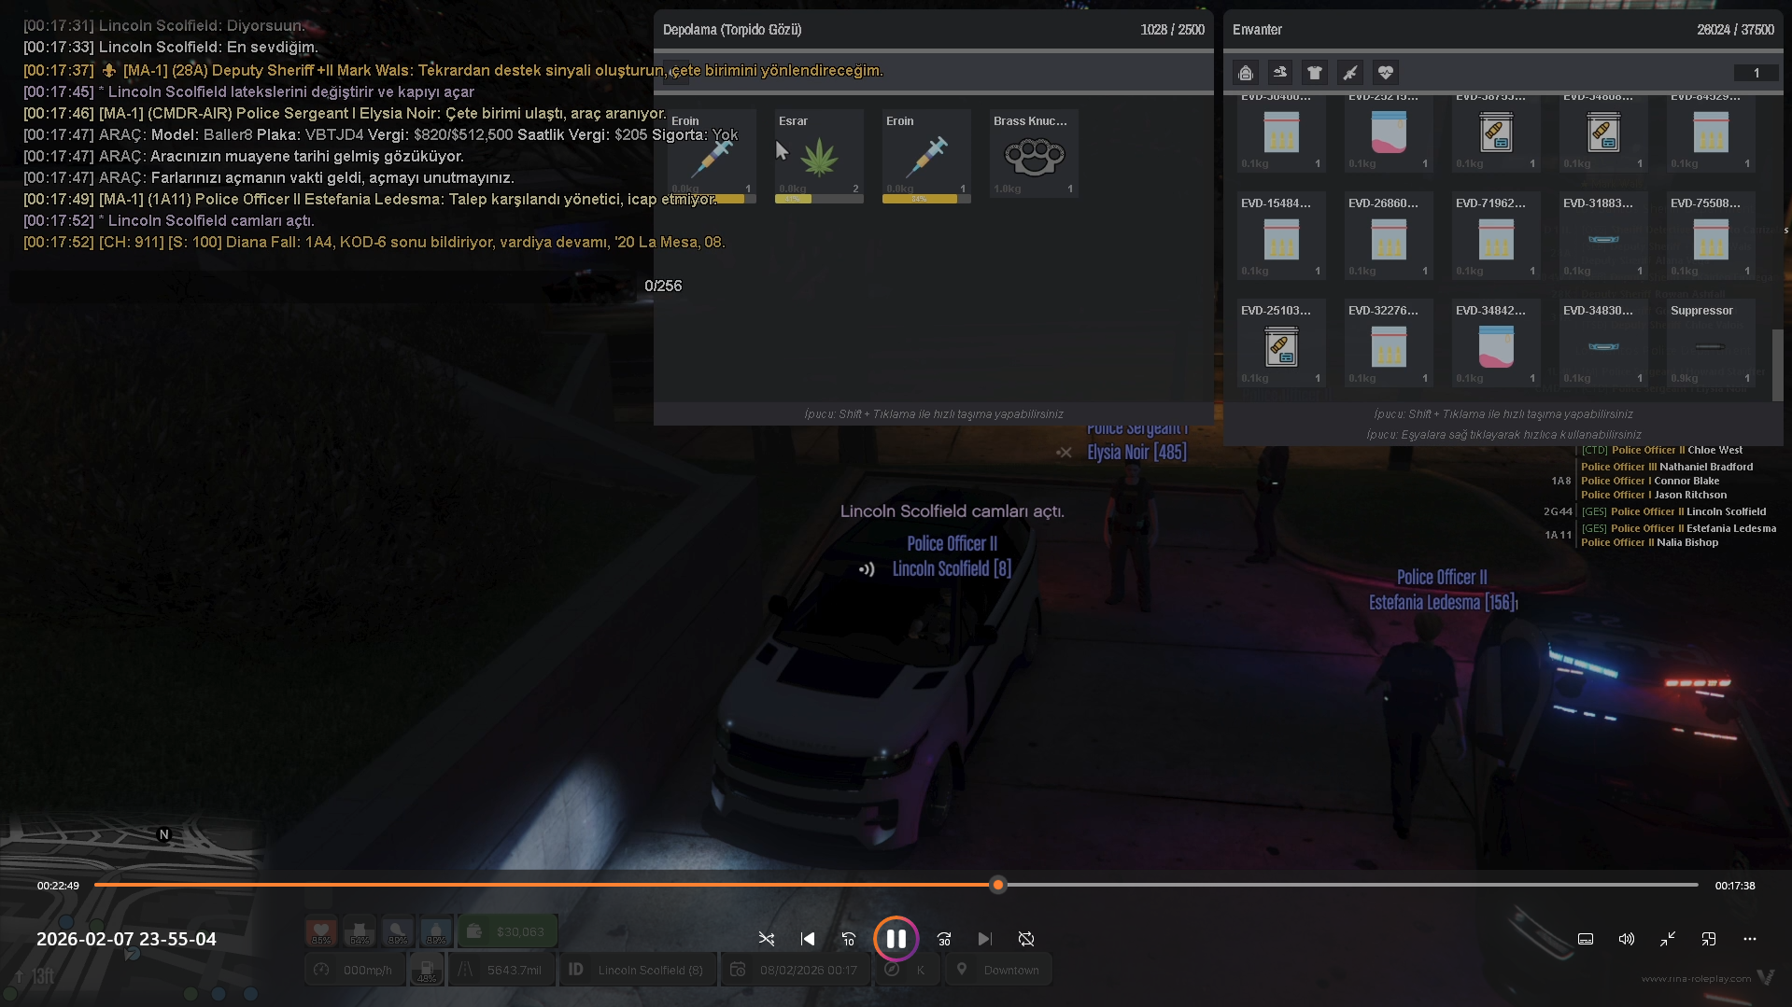Exit full screen mode
This screenshot has width=1792, height=1007.
point(1668,939)
